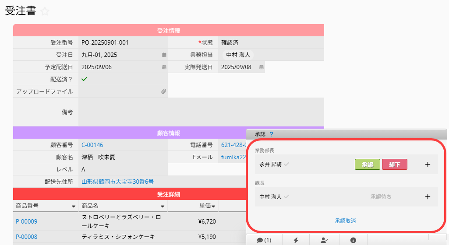Open the calendar icon for 実際発送日

click(x=261, y=67)
